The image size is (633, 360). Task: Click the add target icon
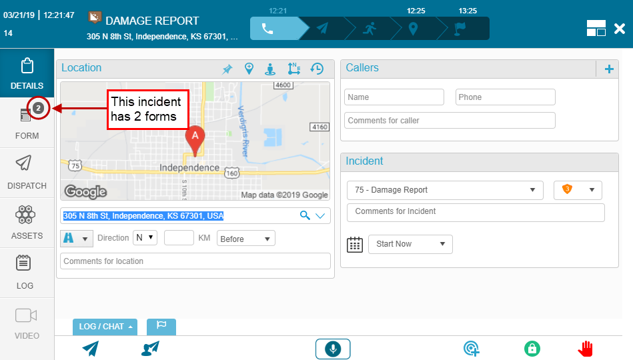click(471, 348)
